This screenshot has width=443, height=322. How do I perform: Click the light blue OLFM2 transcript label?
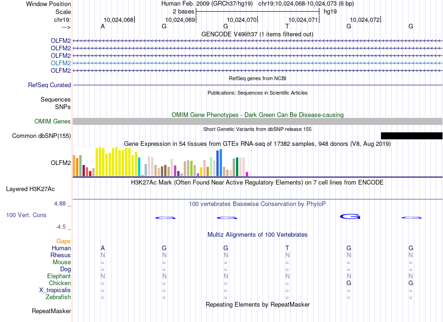coord(61,63)
